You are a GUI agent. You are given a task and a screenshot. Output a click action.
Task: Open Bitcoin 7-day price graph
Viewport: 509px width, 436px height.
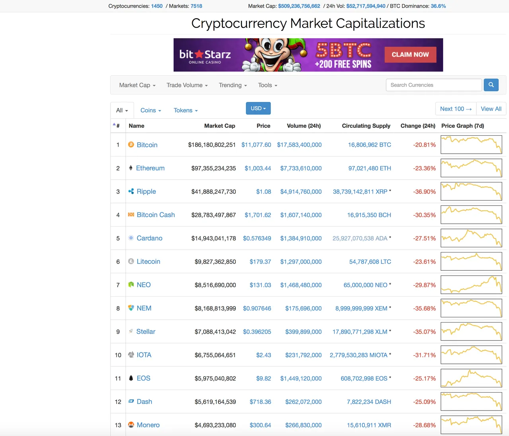click(x=471, y=145)
